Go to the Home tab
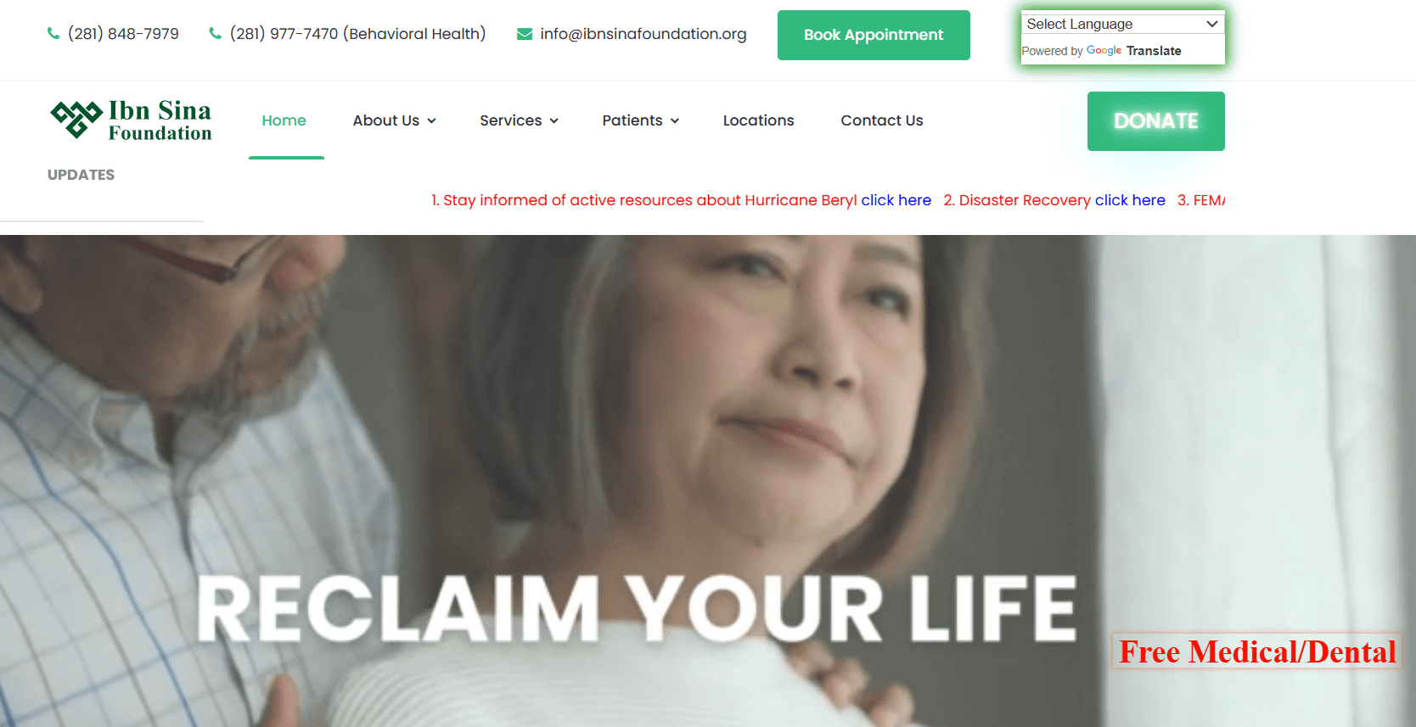Screen dimensions: 1416x727 pyautogui.click(x=284, y=120)
